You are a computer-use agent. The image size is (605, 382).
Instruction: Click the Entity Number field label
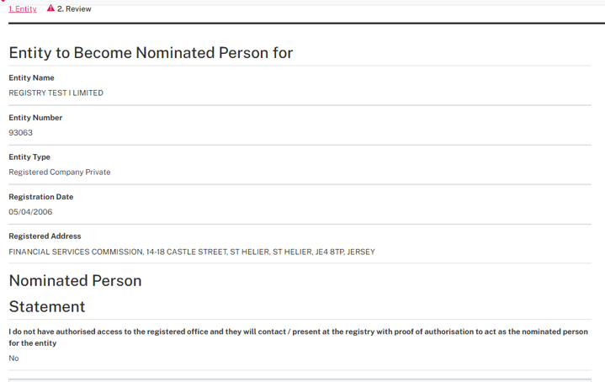click(x=35, y=118)
